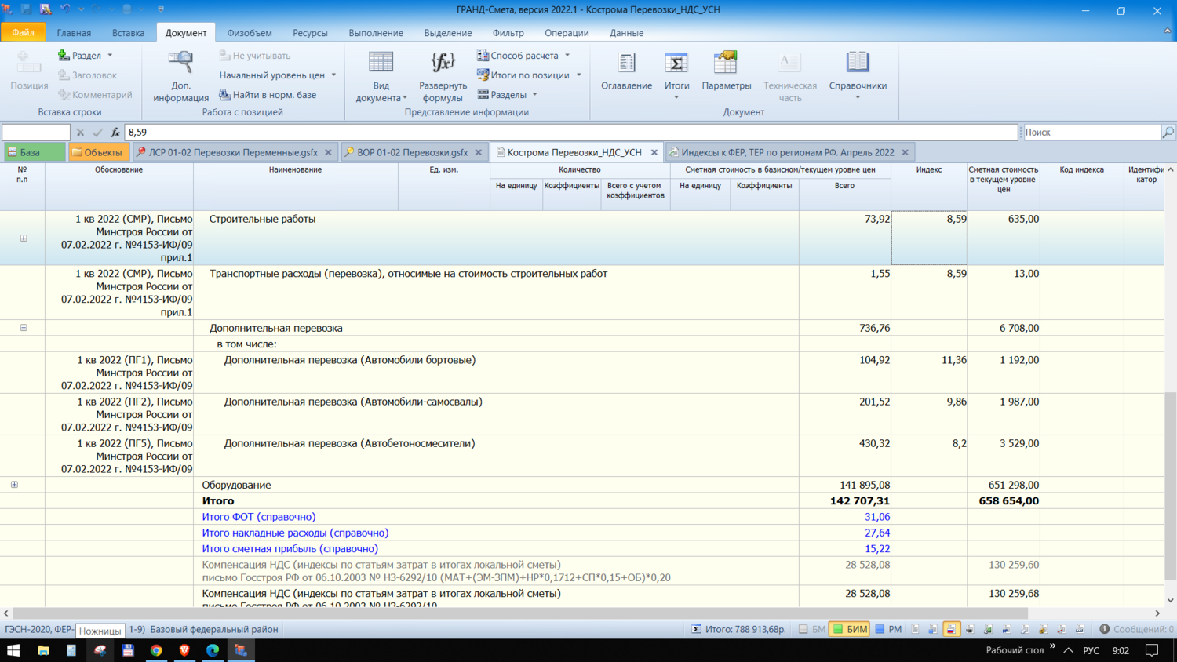The height and width of the screenshot is (662, 1177).
Task: Click the search magnifier icon
Action: point(1168,133)
